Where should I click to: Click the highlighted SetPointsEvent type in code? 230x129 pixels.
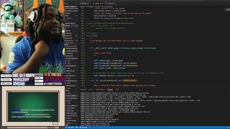point(129,80)
